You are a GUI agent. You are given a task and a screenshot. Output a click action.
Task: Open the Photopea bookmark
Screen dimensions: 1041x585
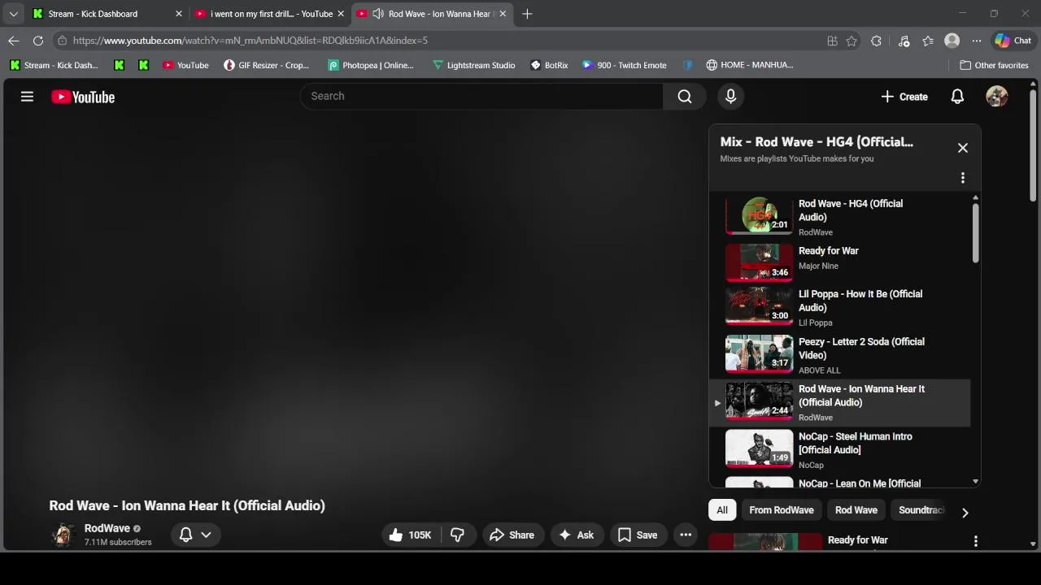point(371,65)
